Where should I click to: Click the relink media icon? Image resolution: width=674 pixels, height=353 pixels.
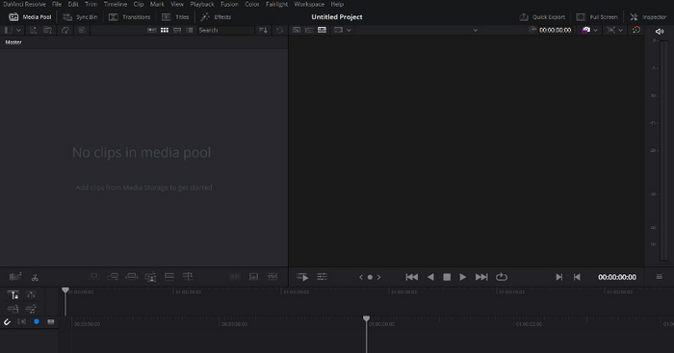(82, 30)
